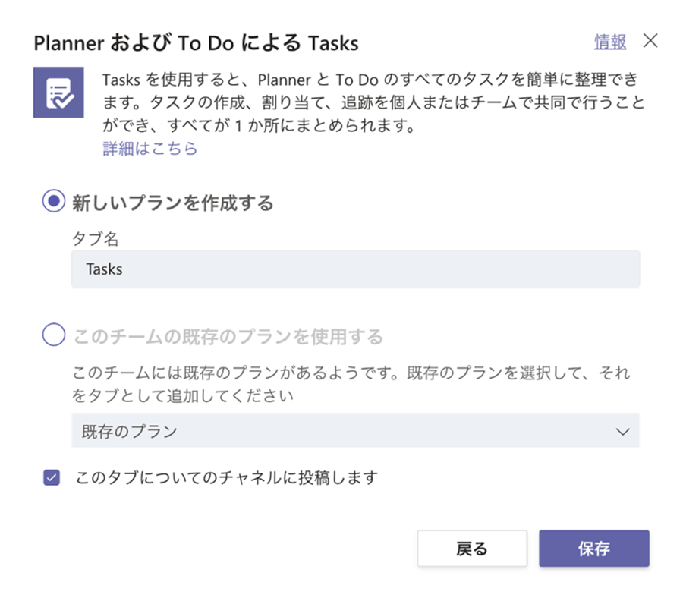Close the Tasks dialog with the X
683x604 pixels.
650,42
